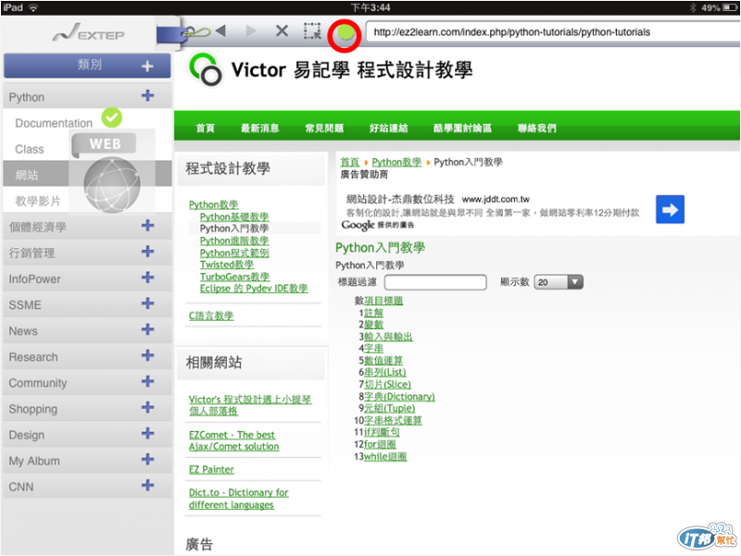Open TurboGears教學 link
The height and width of the screenshot is (556, 741).
pyautogui.click(x=234, y=277)
